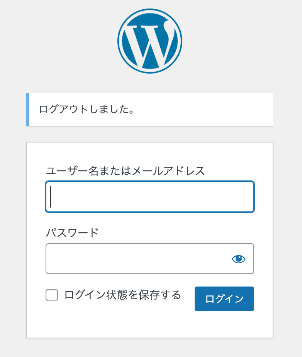
Task: Click the white W letter in the logo
Action: click(x=150, y=43)
